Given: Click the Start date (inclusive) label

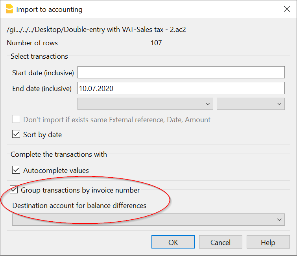Looking at the screenshot, I should pyautogui.click(x=43, y=73).
